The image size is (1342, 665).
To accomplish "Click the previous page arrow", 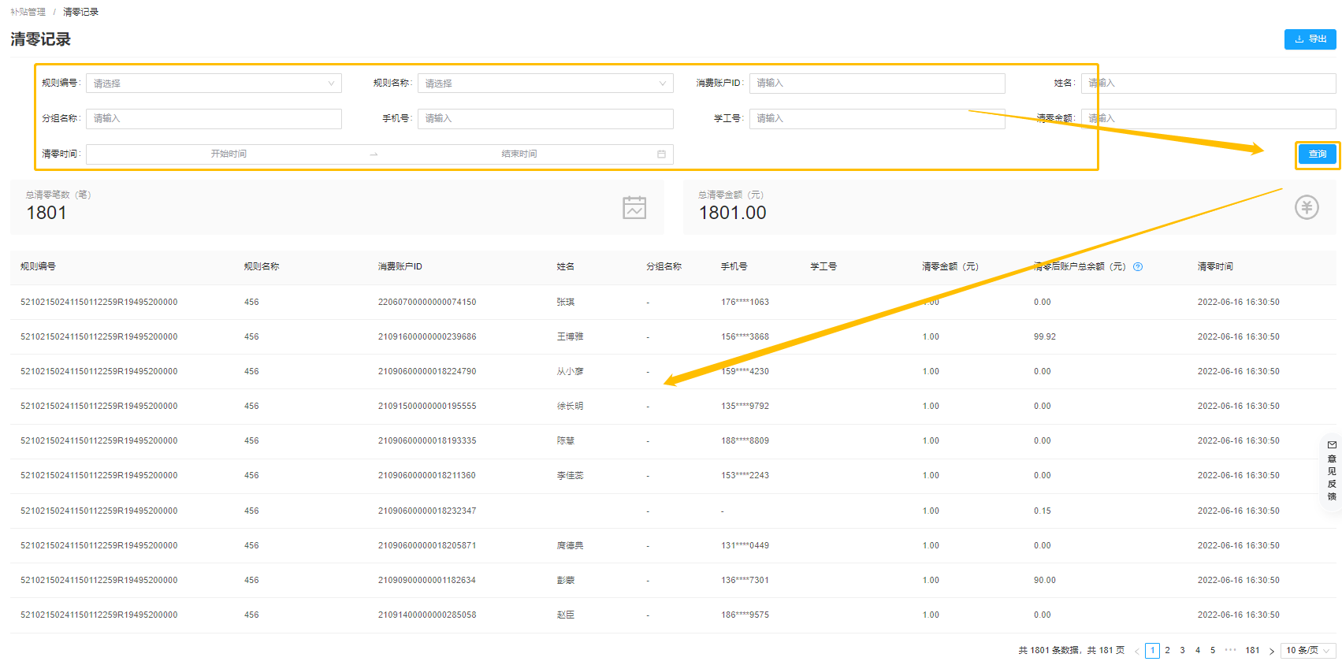I will (x=1137, y=651).
